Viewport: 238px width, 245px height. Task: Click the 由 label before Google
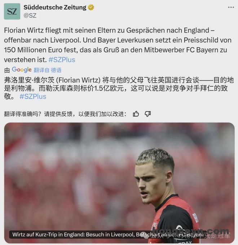point(7,70)
